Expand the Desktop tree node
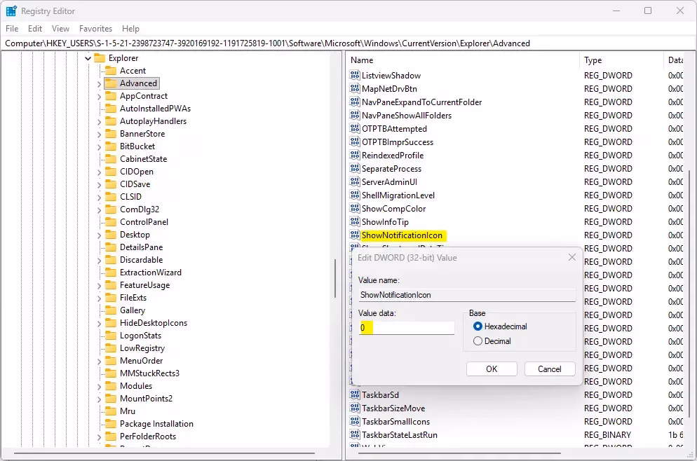The height and width of the screenshot is (461, 697). [100, 234]
